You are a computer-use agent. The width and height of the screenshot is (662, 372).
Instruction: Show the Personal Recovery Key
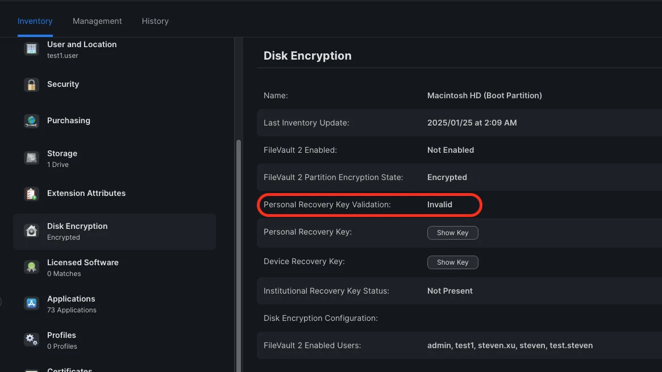pyautogui.click(x=452, y=233)
